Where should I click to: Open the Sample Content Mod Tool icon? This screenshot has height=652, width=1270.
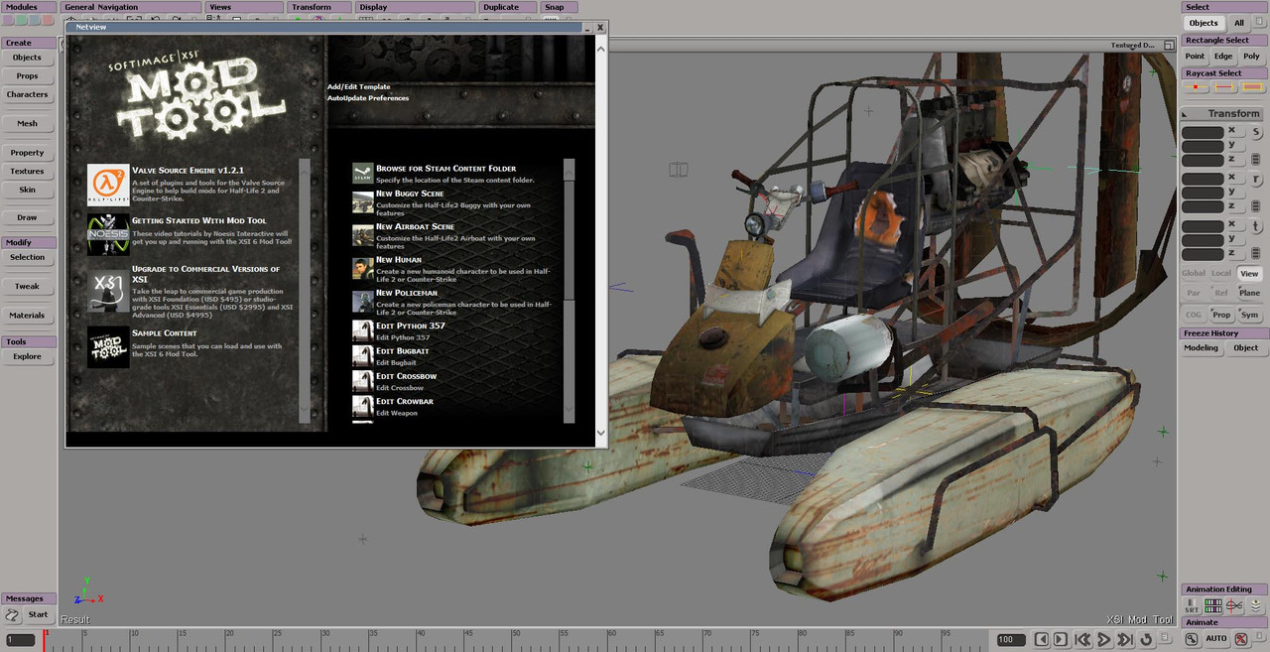coord(108,347)
